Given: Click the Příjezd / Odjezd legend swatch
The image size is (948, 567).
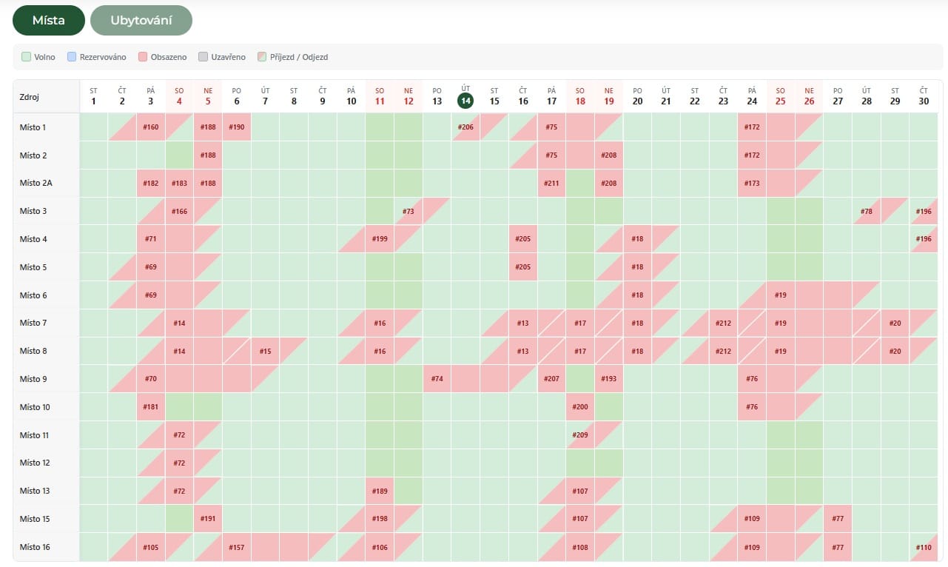Looking at the screenshot, I should (261, 57).
